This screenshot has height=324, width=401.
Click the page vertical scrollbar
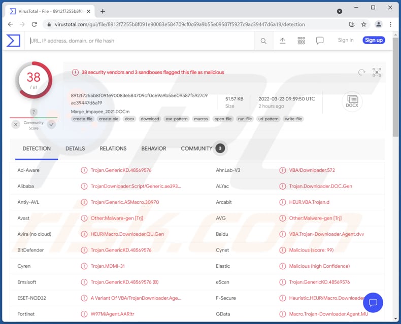pyautogui.click(x=395, y=87)
